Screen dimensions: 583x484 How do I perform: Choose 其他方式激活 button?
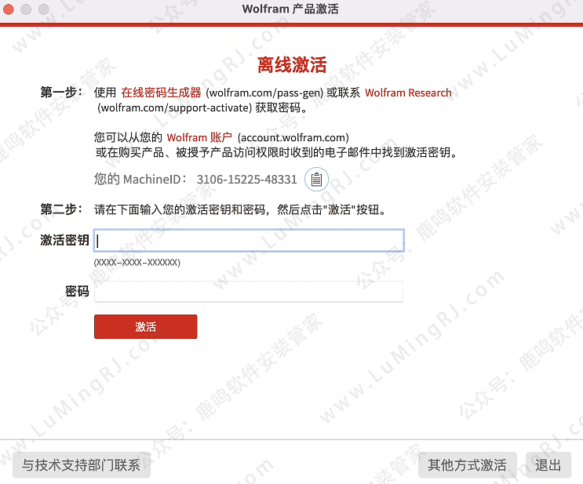point(468,465)
